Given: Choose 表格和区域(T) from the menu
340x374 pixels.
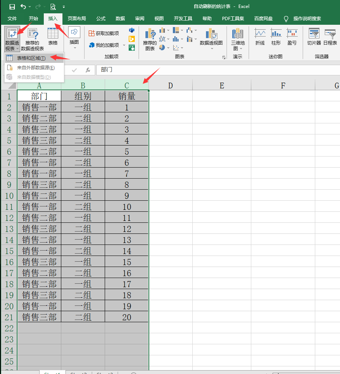Looking at the screenshot, I should 34,58.
